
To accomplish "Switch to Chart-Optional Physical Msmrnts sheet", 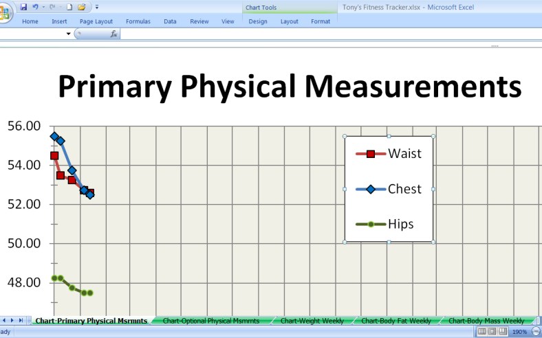I will click(211, 321).
